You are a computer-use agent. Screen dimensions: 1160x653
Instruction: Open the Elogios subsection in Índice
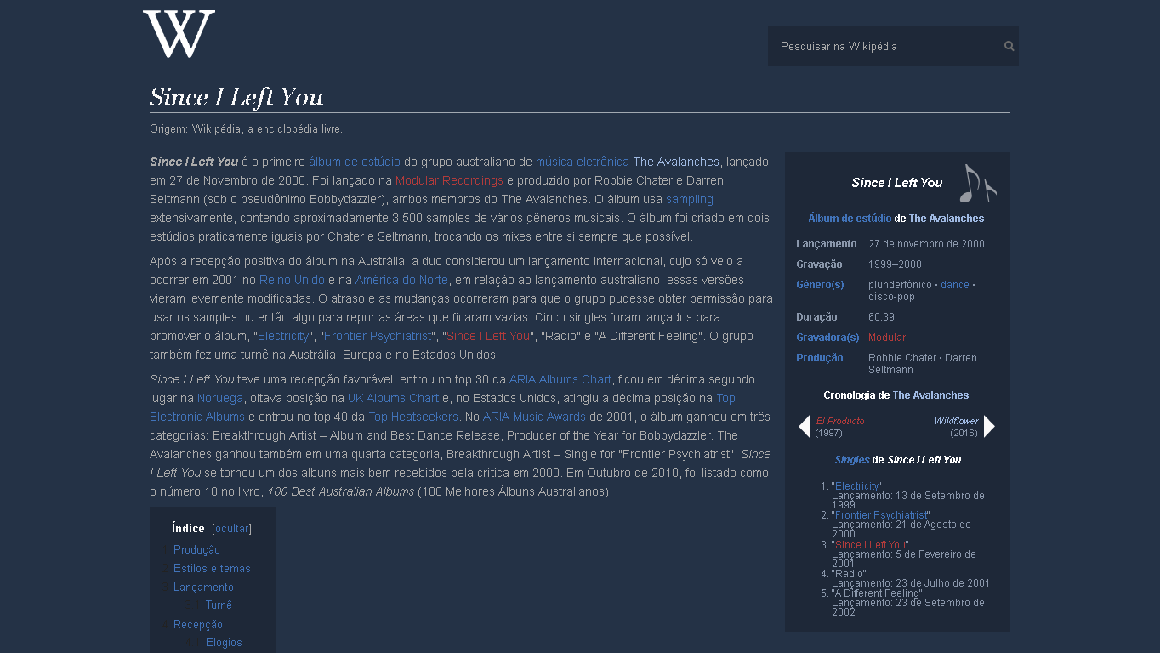[x=224, y=643]
